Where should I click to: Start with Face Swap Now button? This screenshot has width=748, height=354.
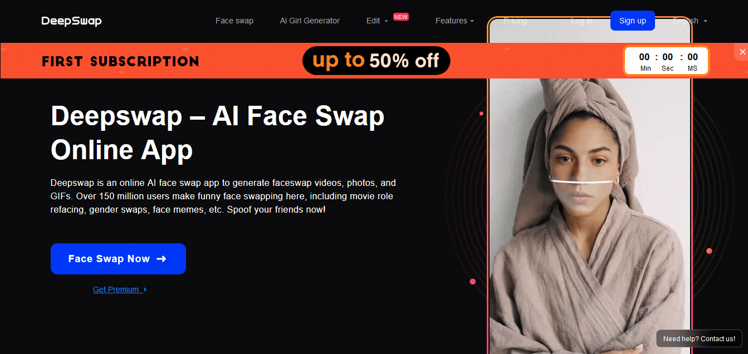pos(118,259)
